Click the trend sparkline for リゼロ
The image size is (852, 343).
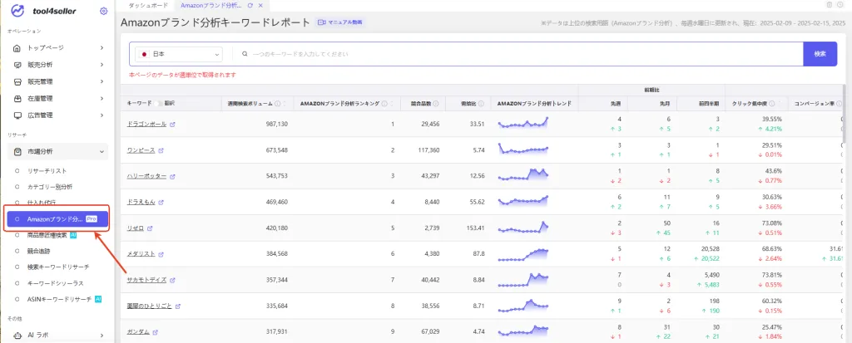point(523,228)
